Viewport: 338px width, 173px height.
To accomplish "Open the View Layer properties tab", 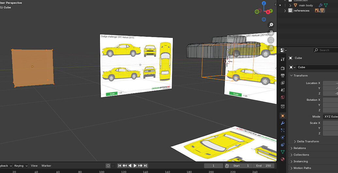I will [282, 83].
